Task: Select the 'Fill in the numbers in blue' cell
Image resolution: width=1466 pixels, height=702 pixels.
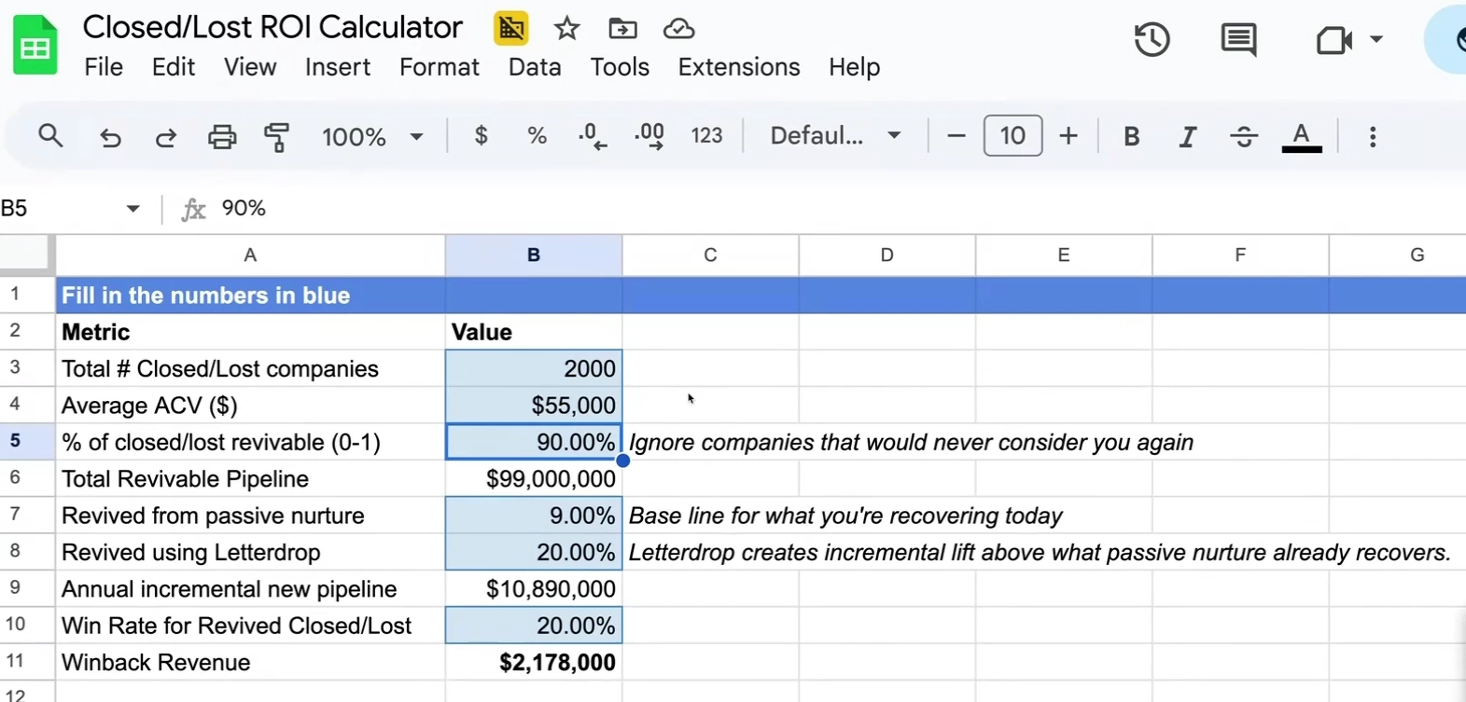Action: [250, 295]
